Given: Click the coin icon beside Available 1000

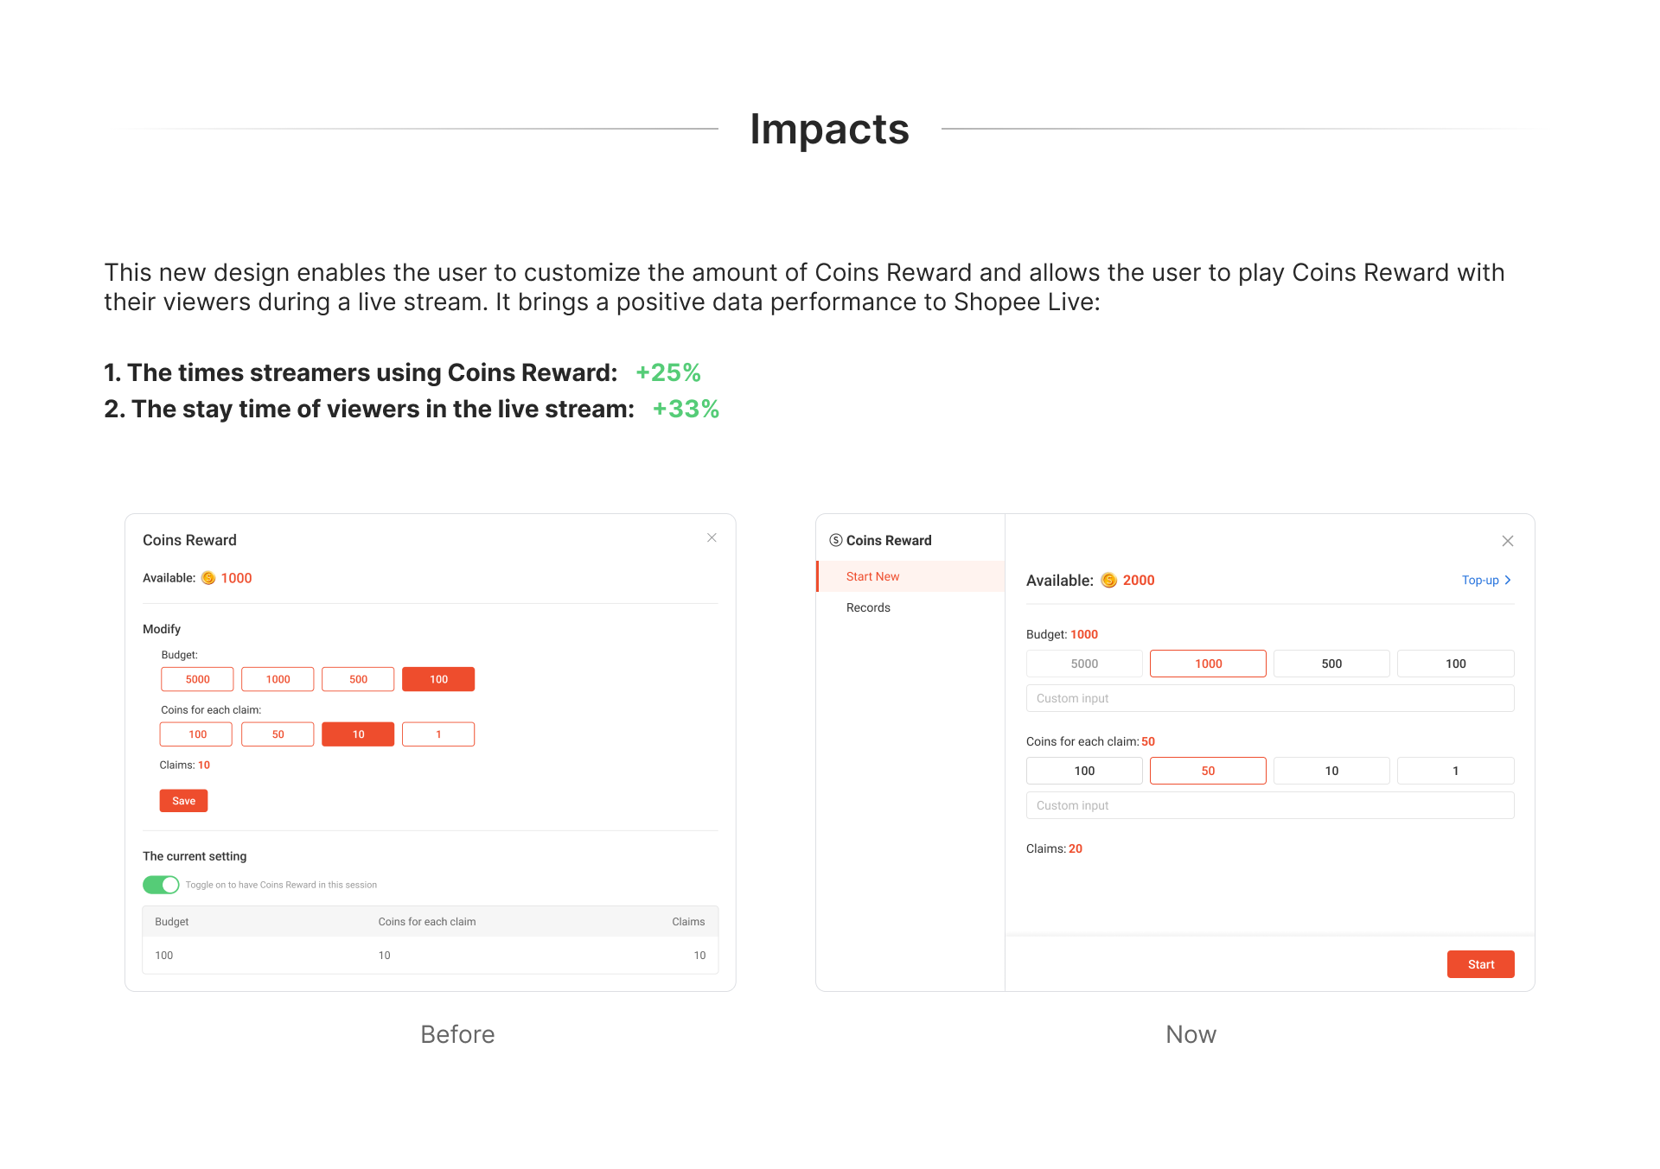Looking at the screenshot, I should coord(208,578).
